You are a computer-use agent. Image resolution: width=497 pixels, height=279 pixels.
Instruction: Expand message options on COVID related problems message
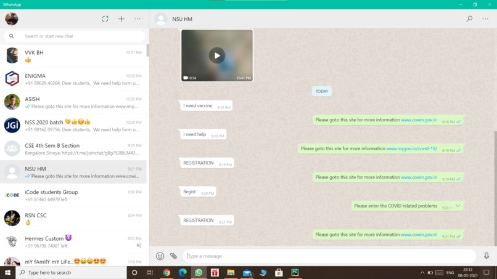[458, 206]
